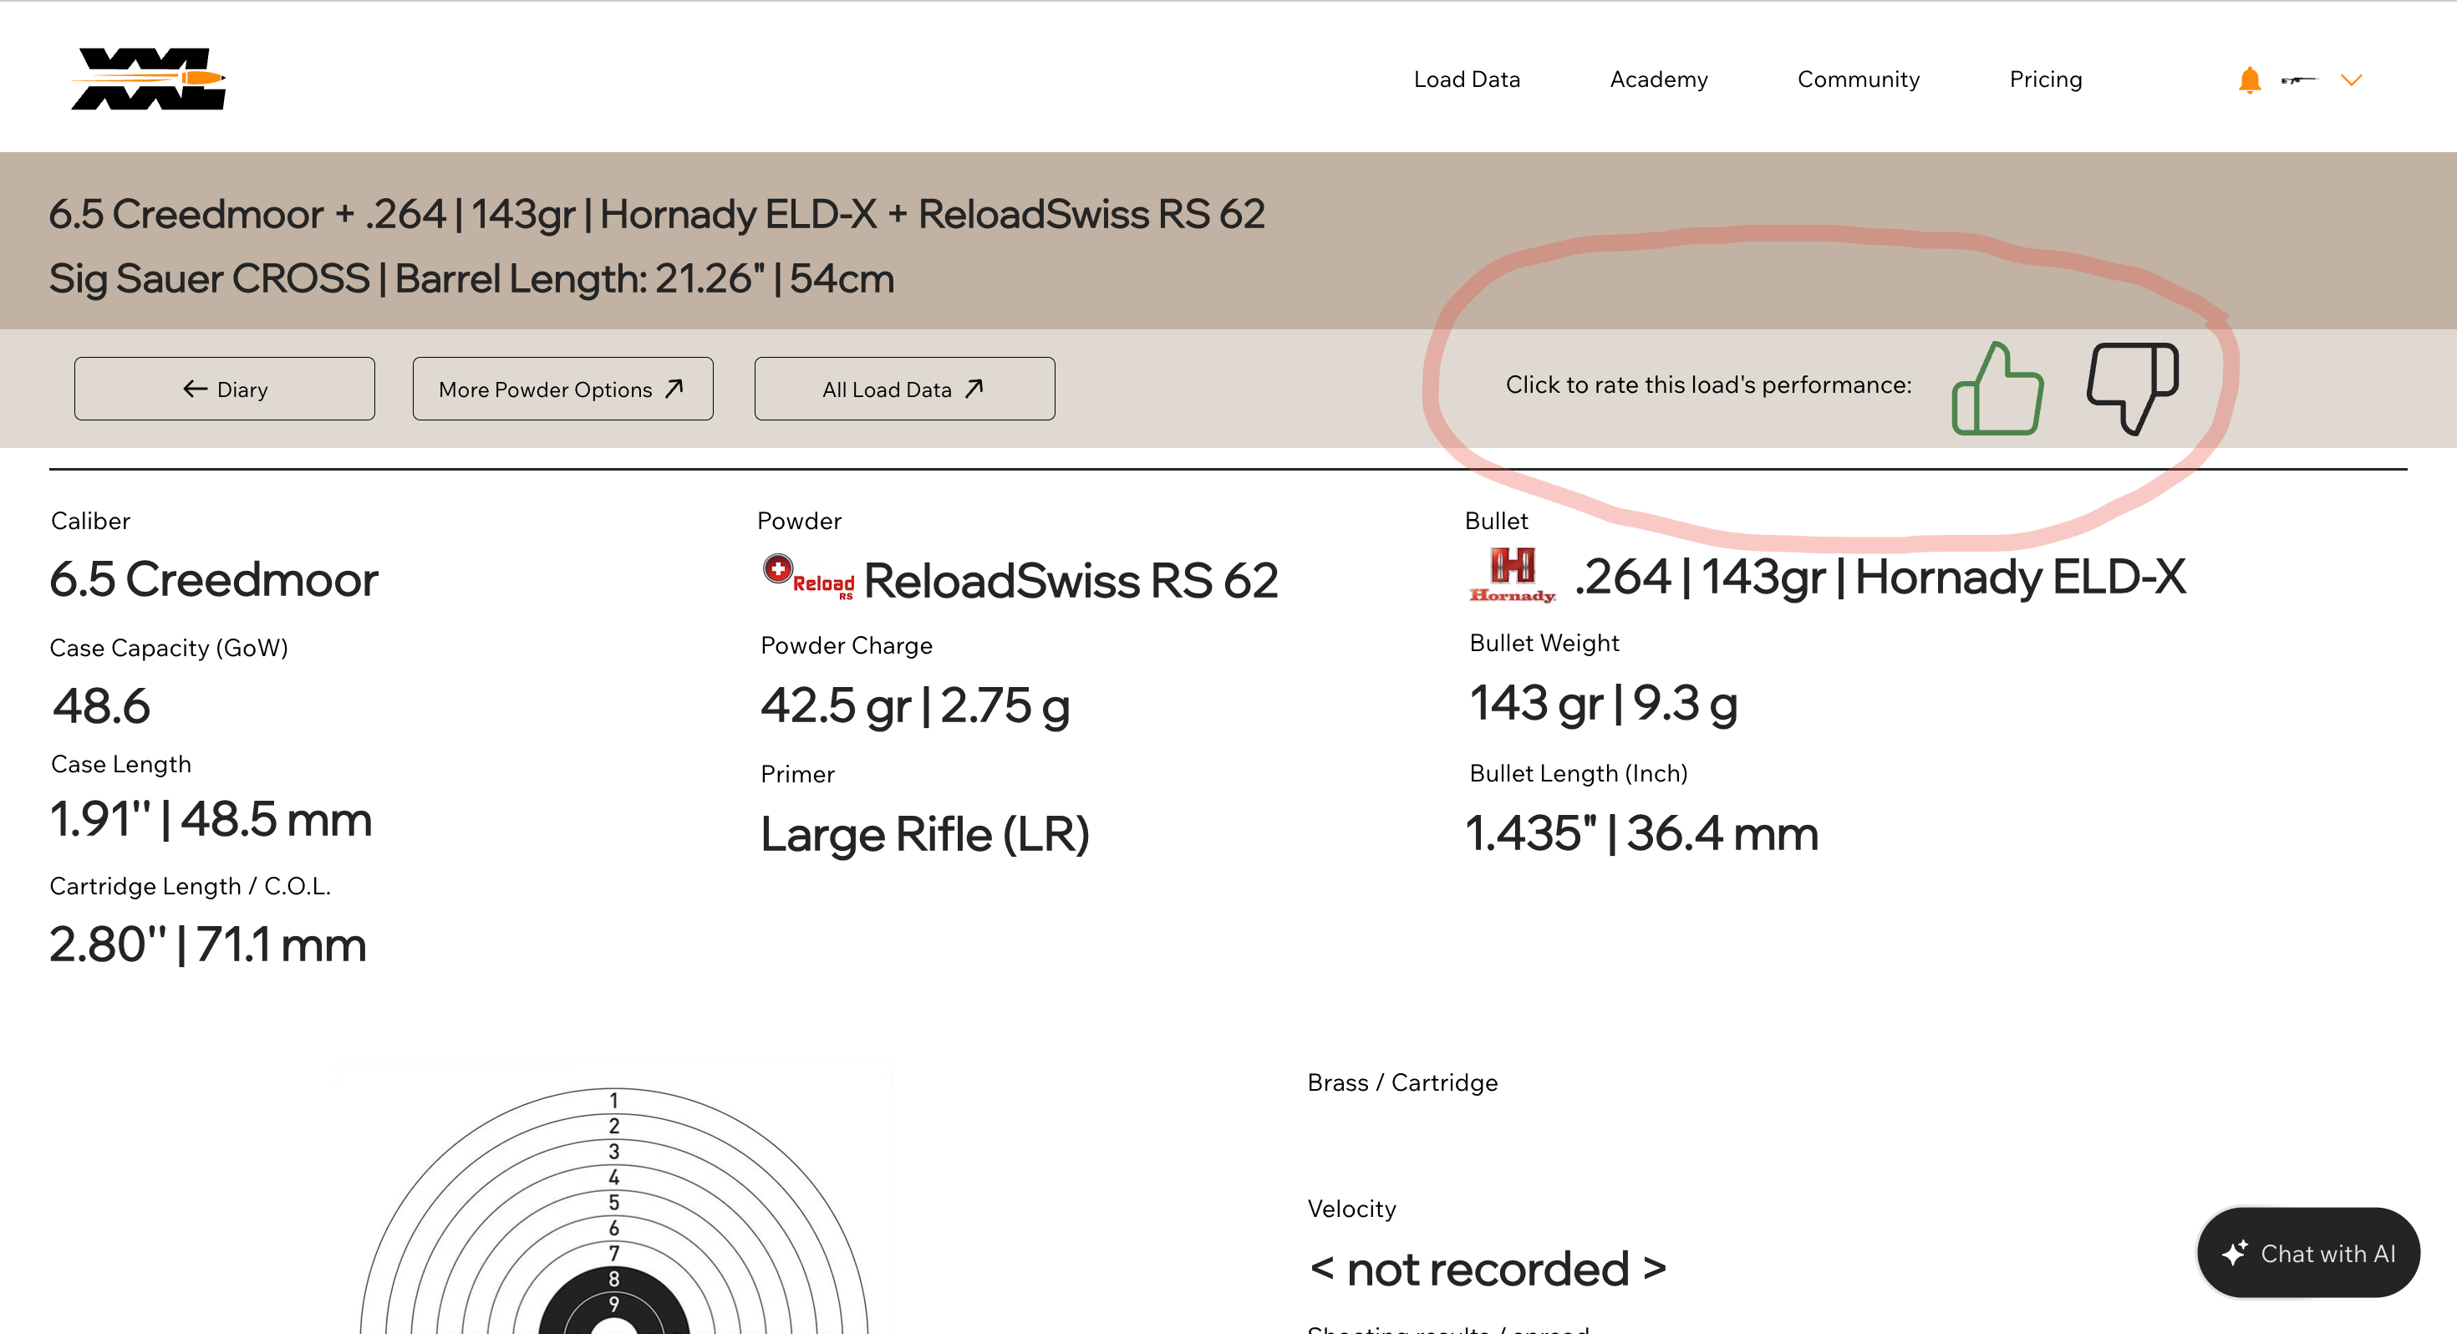Click the 6.5 Creedmoor load title heading
Image resolution: width=2457 pixels, height=1334 pixels.
pyautogui.click(x=657, y=214)
